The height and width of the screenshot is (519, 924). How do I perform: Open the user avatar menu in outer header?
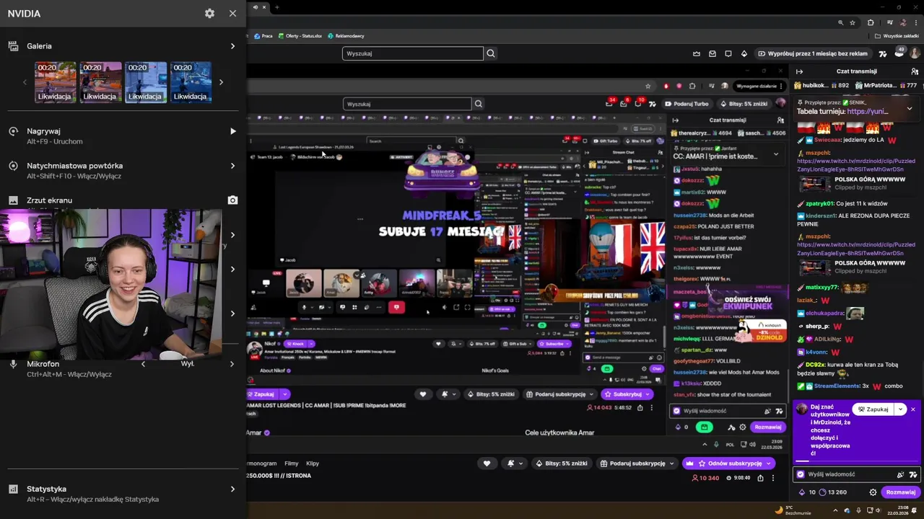pyautogui.click(x=915, y=53)
